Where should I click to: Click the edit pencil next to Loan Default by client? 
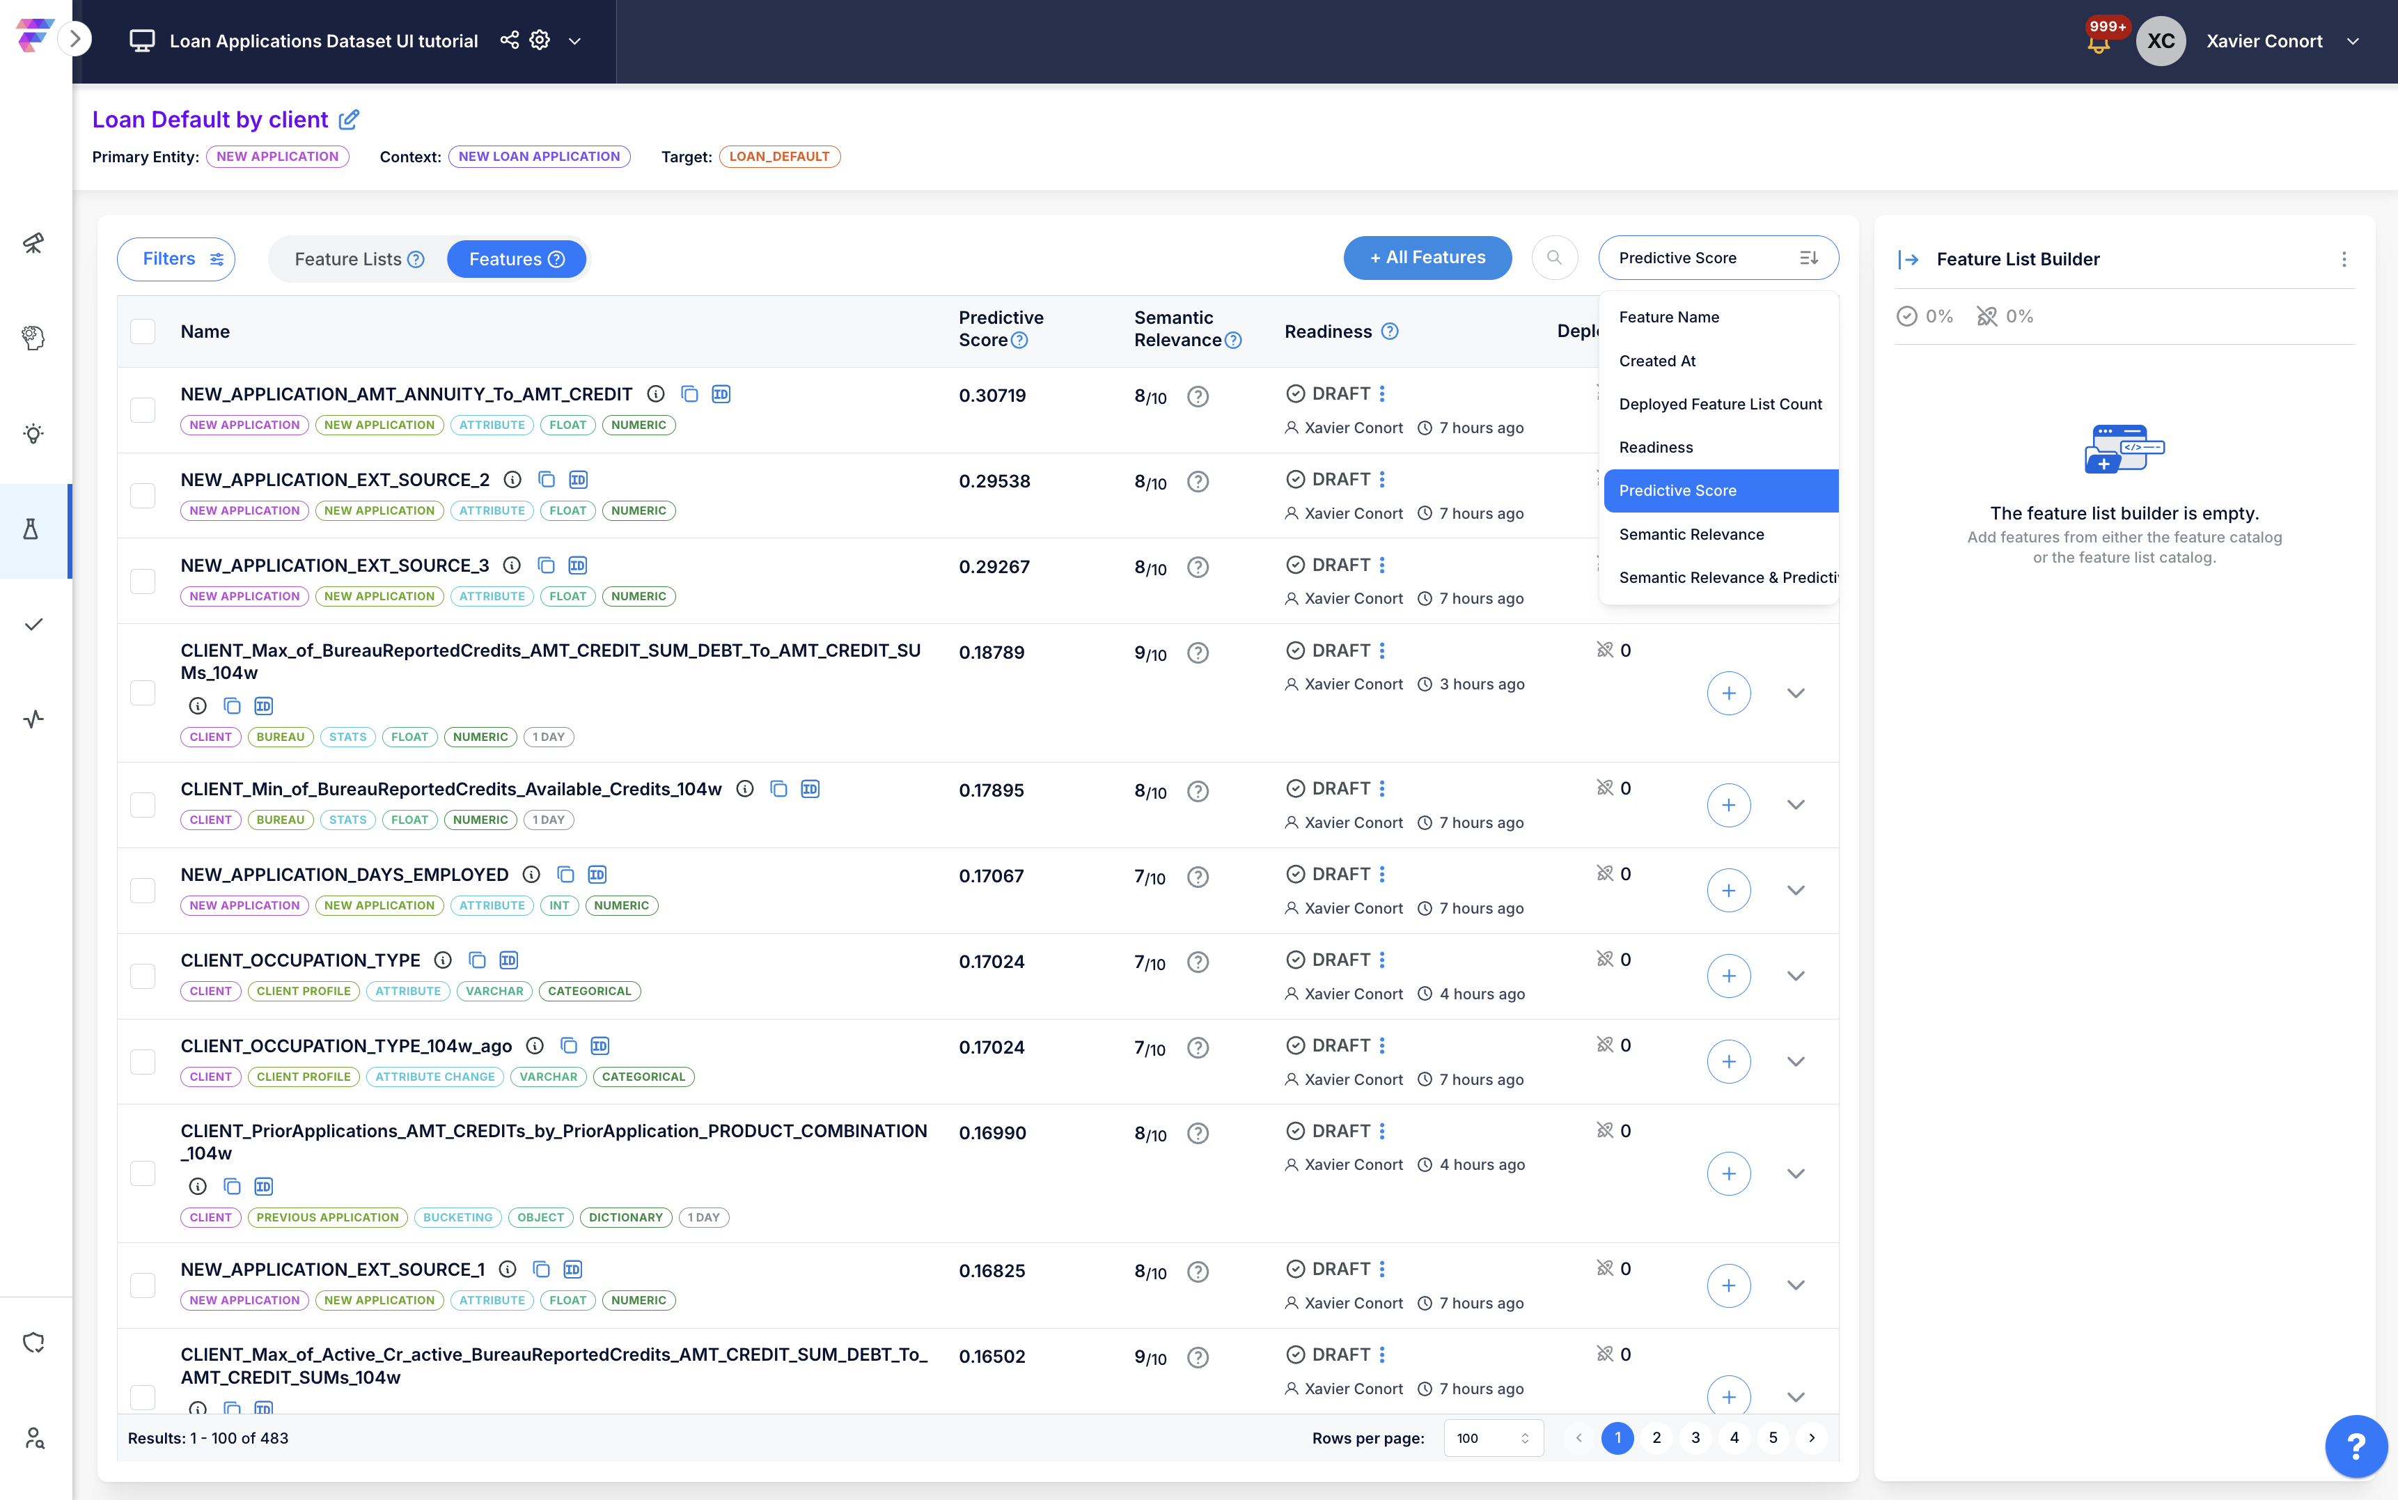click(349, 120)
